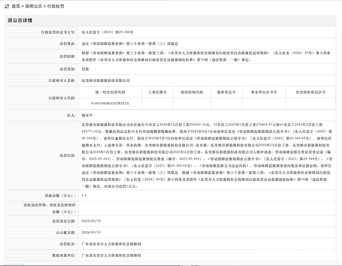The height and width of the screenshot is (266, 342).
Task: Click the 社会组织登记证号 column header
Action: (311, 92)
